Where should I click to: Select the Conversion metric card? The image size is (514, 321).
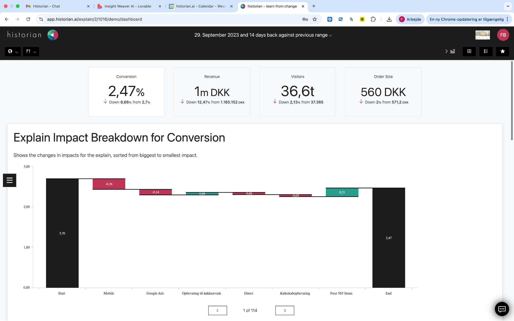126,92
